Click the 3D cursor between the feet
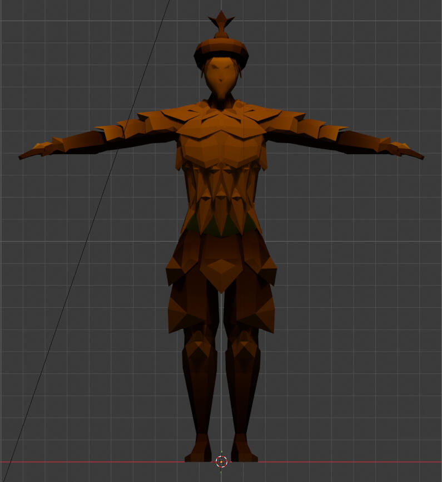 point(221,462)
